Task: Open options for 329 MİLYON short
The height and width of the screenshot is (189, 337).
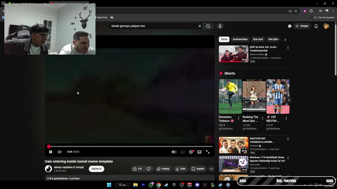Action: (286, 118)
